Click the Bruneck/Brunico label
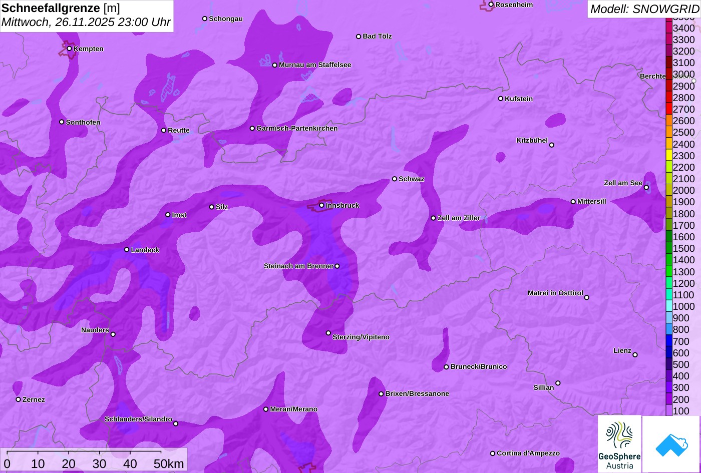The width and height of the screenshot is (701, 473). click(x=479, y=366)
